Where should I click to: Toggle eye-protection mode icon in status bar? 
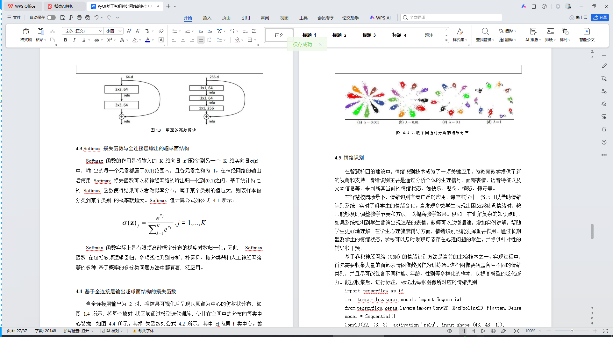click(x=450, y=331)
